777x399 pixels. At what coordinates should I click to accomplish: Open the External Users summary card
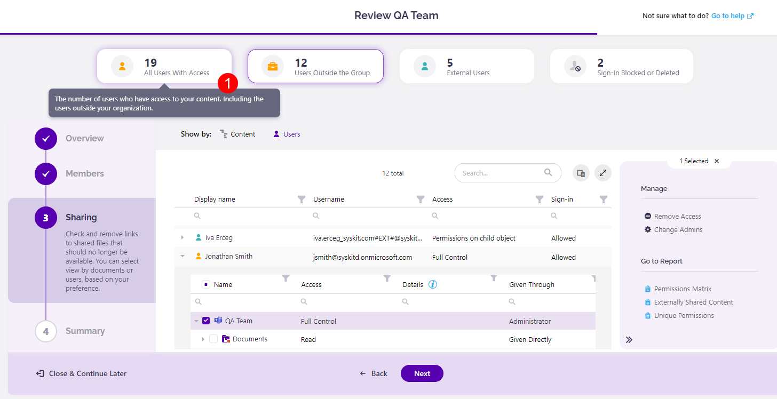[466, 66]
